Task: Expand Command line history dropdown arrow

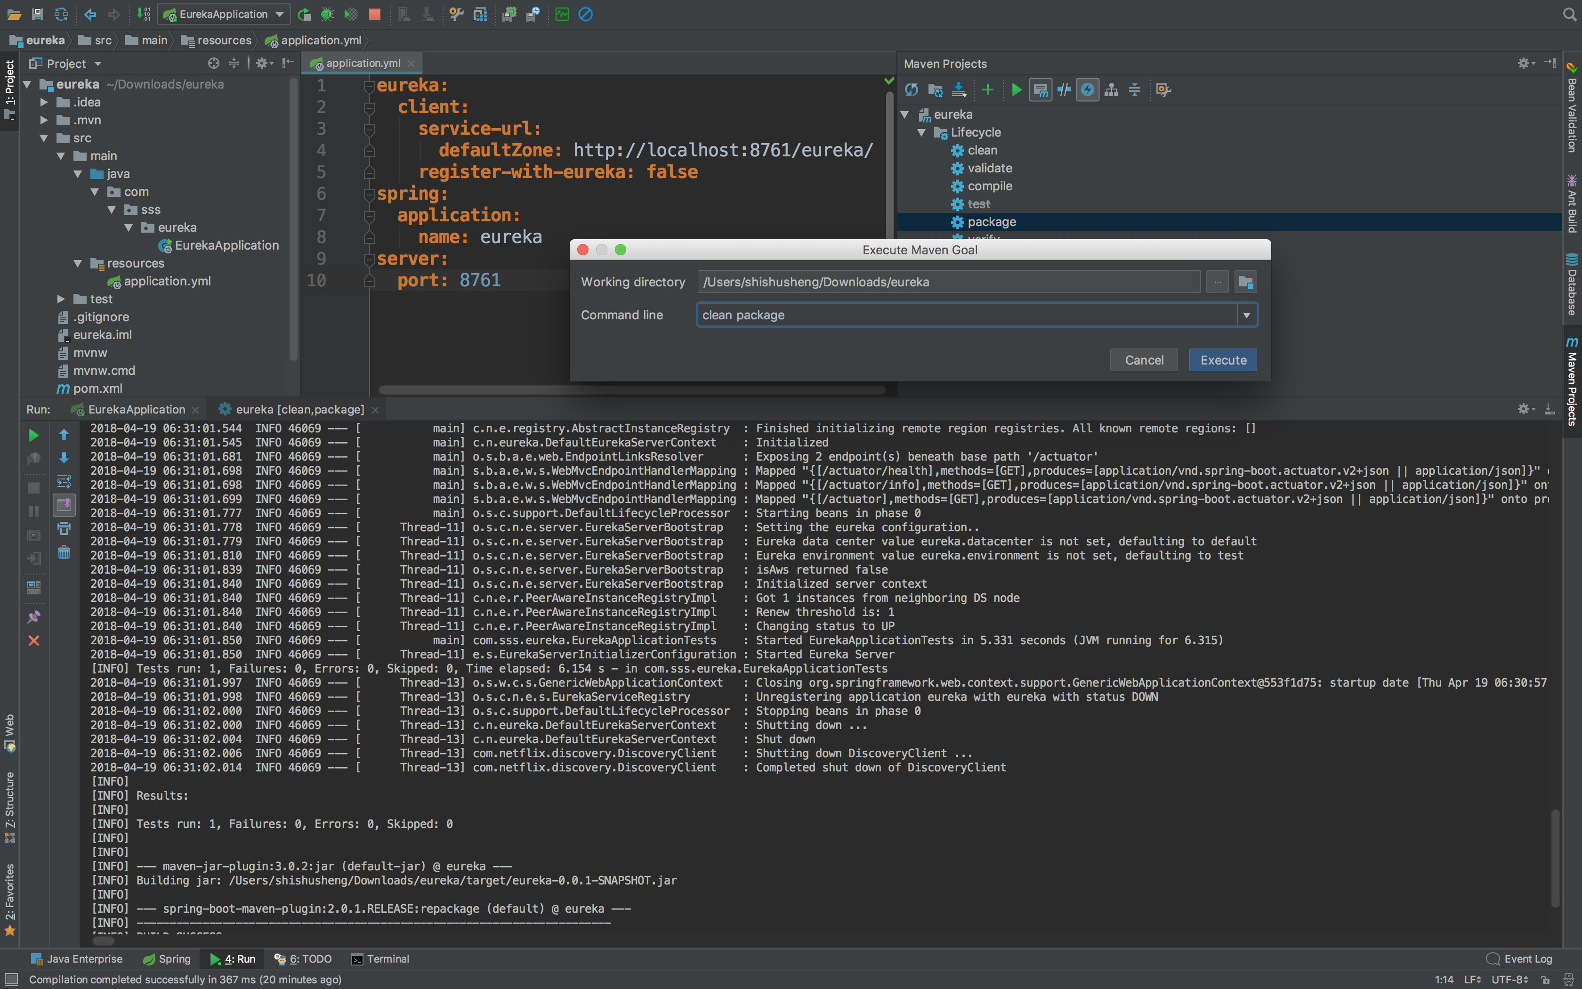Action: (1247, 315)
